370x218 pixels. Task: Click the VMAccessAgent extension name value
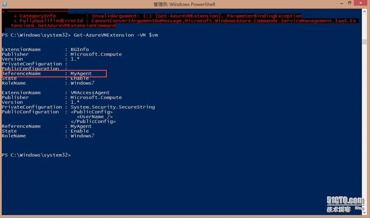[90, 93]
